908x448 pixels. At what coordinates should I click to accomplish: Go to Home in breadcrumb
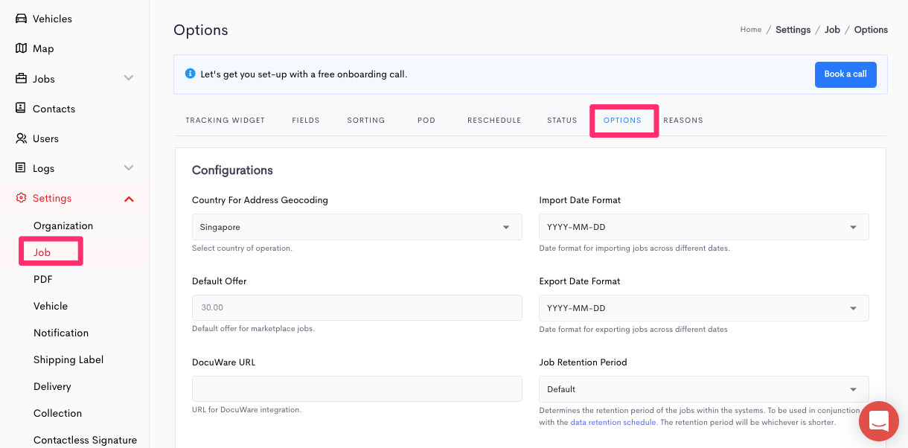tap(751, 30)
